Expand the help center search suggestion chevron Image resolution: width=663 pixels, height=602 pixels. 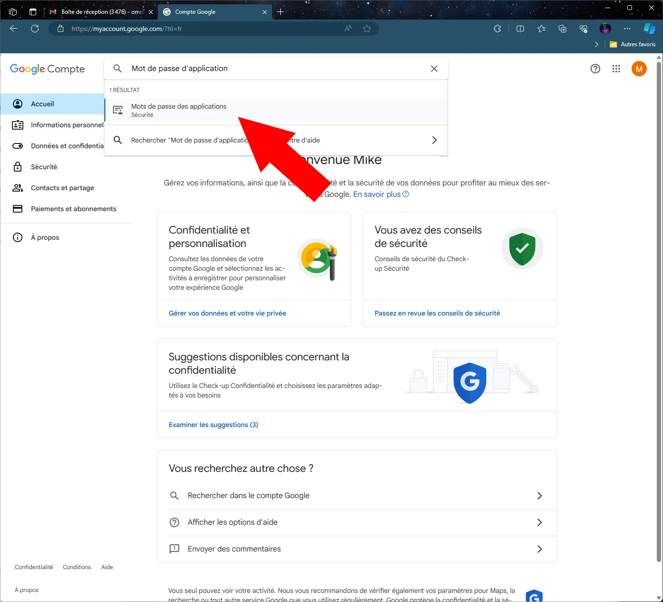click(434, 140)
